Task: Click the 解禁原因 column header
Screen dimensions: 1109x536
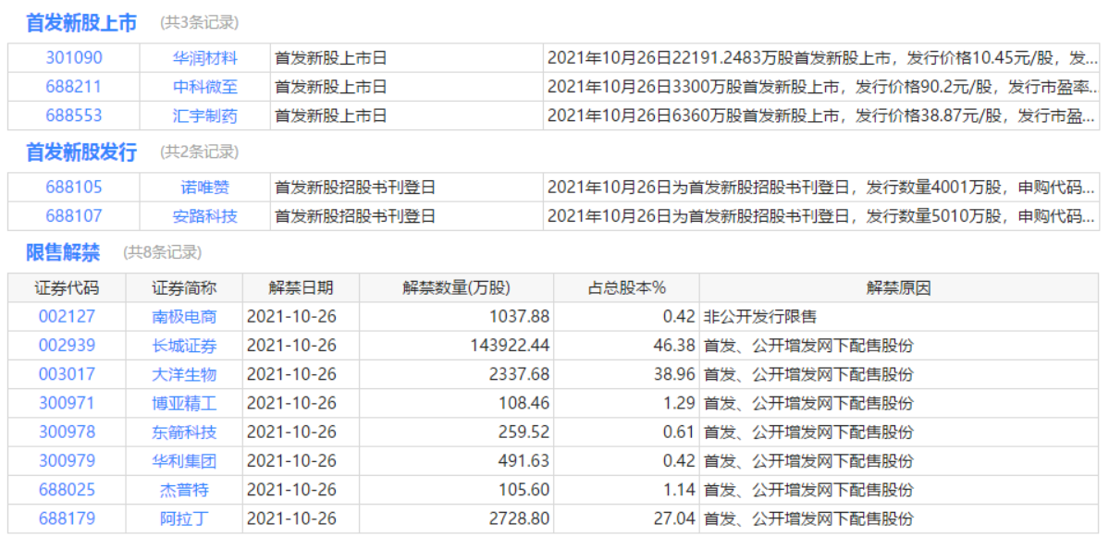Action: pyautogui.click(x=899, y=288)
